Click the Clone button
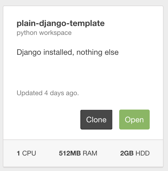 96,120
